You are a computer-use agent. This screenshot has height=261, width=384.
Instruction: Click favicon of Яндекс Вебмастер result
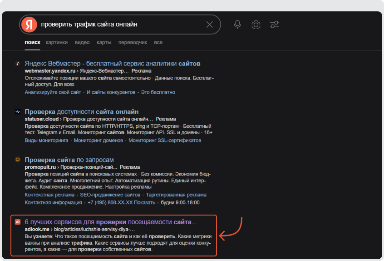pyautogui.click(x=18, y=64)
